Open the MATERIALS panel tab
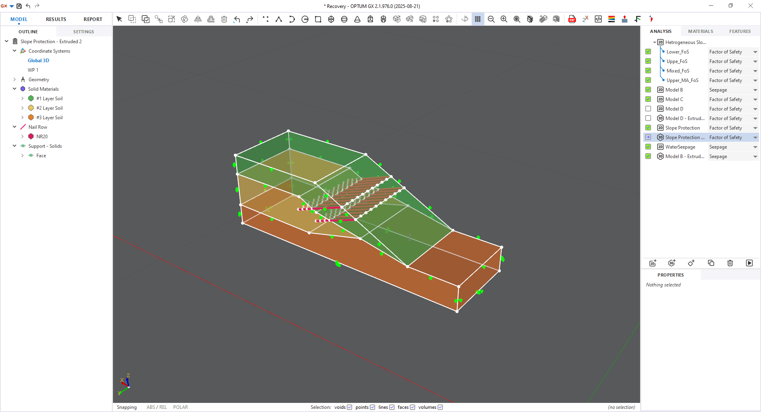Viewport: 761px width, 412px height. (x=700, y=31)
